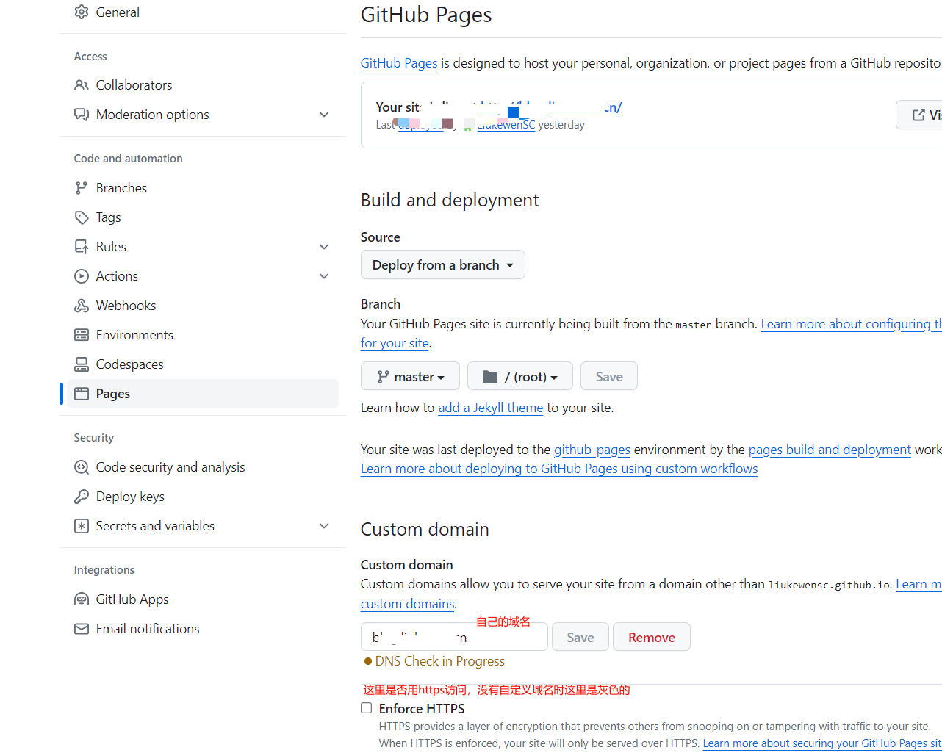Expand the Rules submenu chevron
Screen dimensions: 942x753
324,247
